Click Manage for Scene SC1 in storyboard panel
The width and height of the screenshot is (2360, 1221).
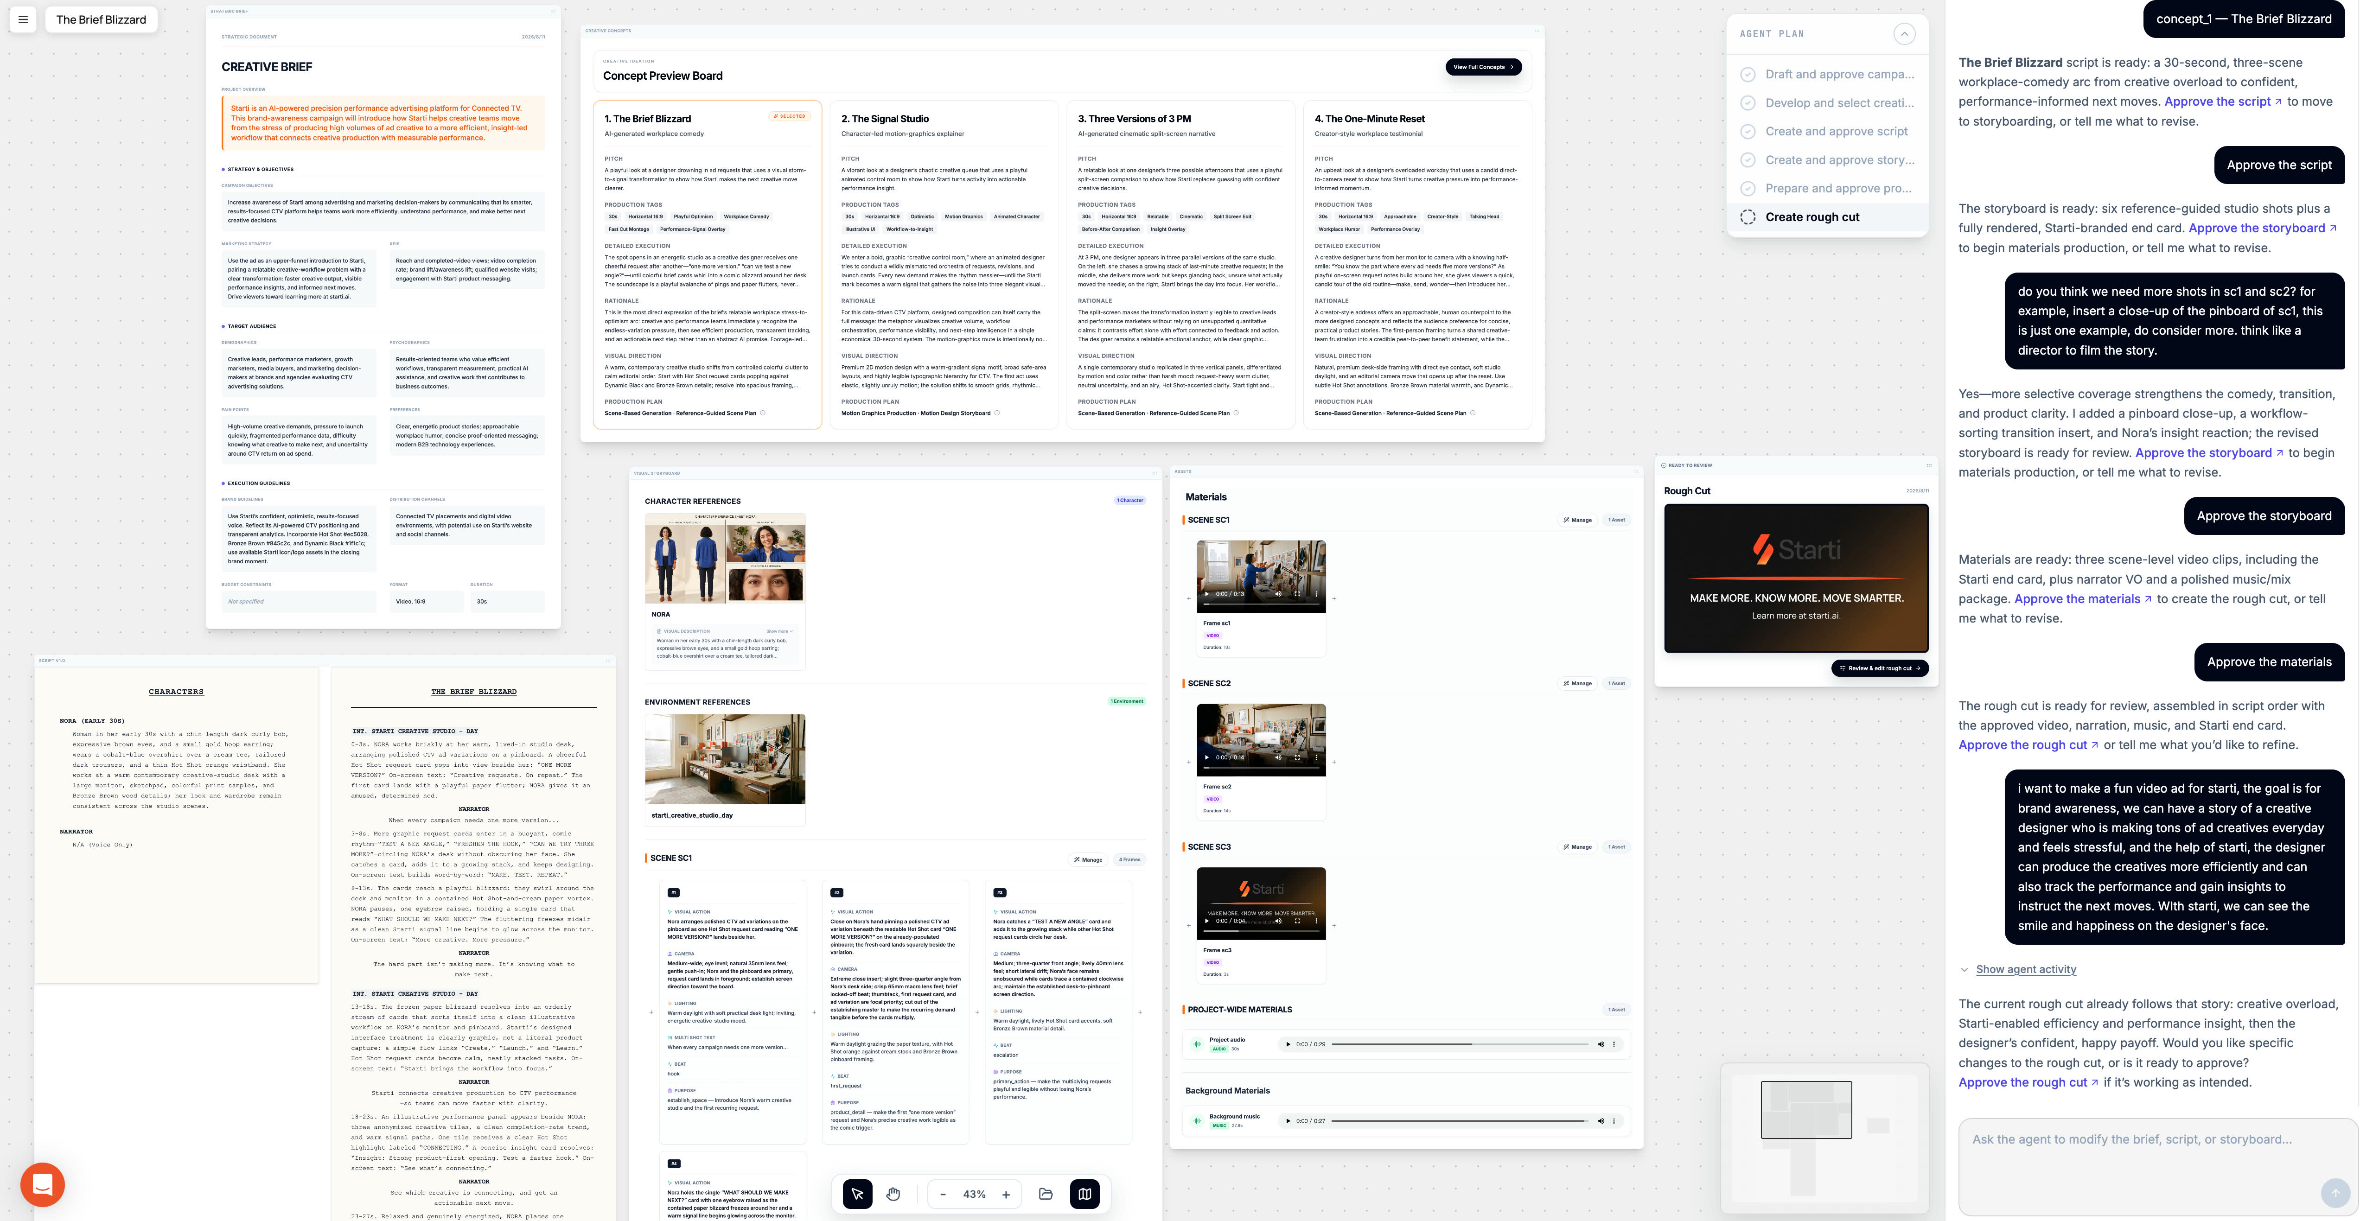coord(1088,860)
